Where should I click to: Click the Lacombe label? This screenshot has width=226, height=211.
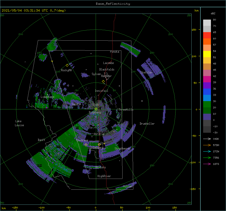point(108,63)
